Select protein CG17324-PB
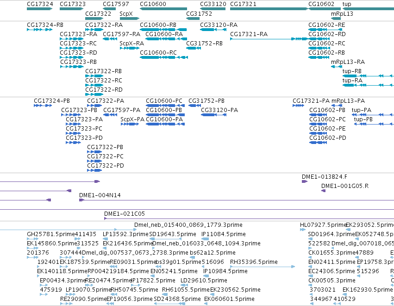Screen dimensions: 394x306 pyautogui.click(x=52, y=101)
